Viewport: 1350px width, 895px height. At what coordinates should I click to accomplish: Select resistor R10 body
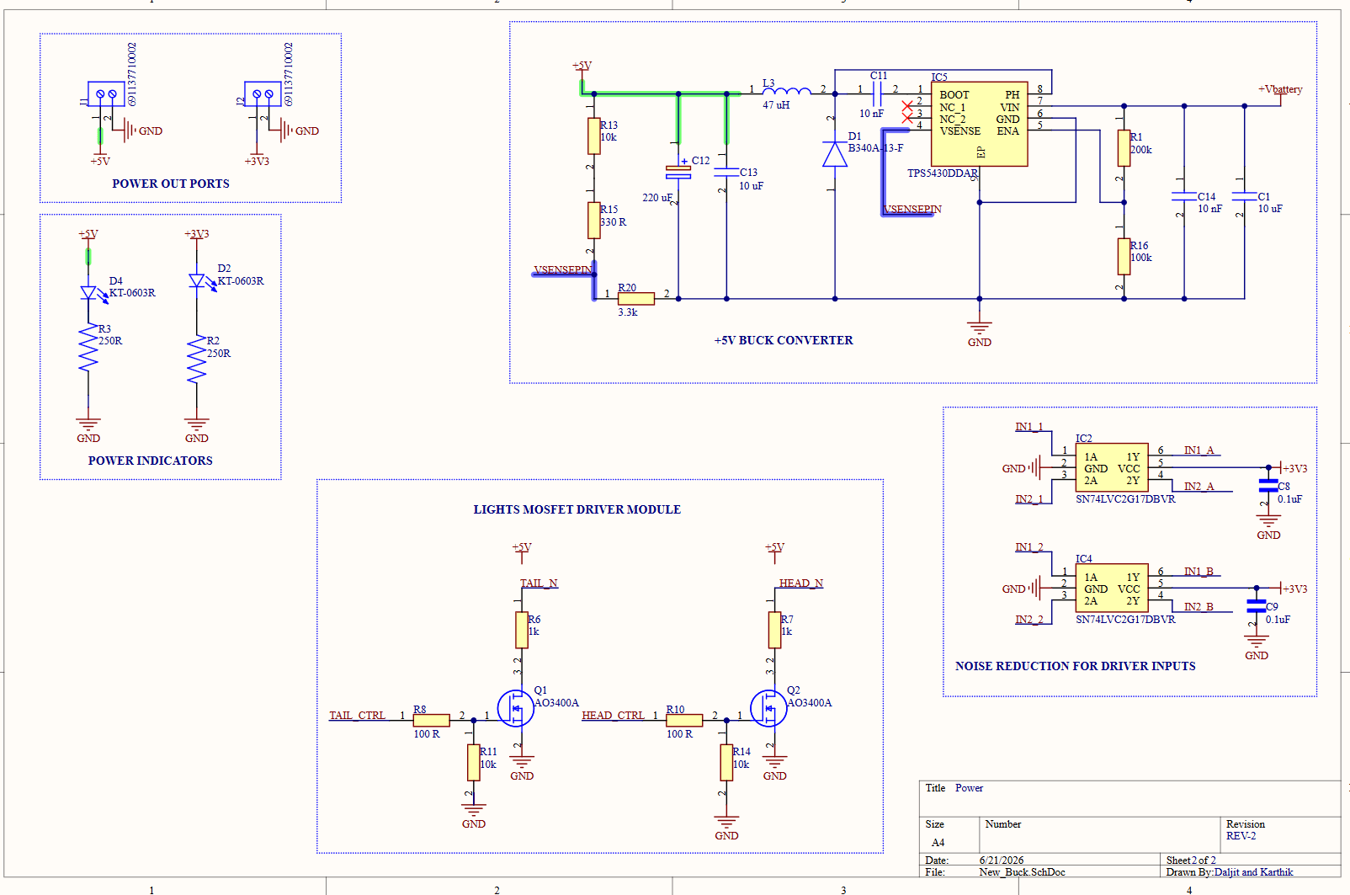(684, 720)
